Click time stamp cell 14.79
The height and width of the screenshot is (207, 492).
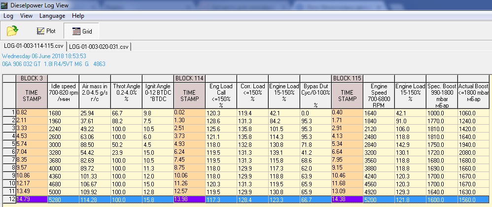pyautogui.click(x=32, y=199)
